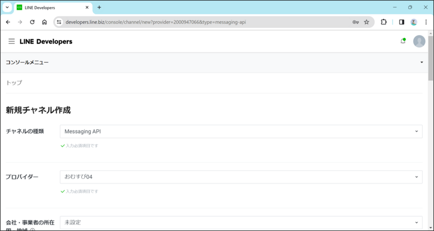The width and height of the screenshot is (434, 231).
Task: Reload the page with the refresh icon
Action: click(32, 22)
